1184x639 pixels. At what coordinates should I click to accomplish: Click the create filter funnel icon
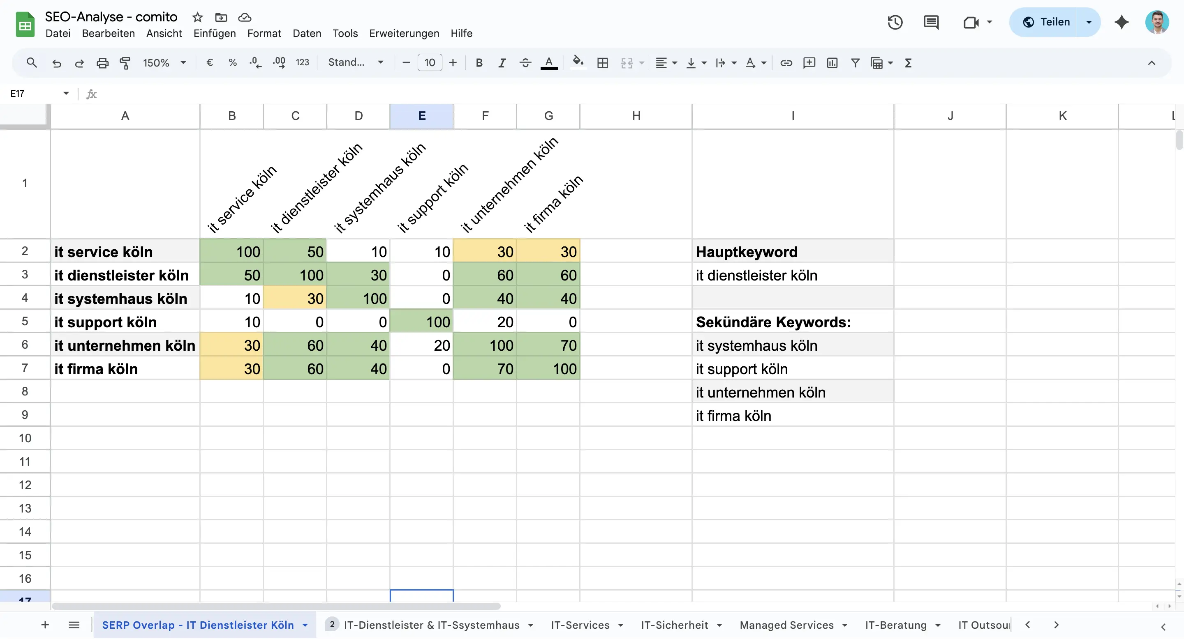click(855, 63)
